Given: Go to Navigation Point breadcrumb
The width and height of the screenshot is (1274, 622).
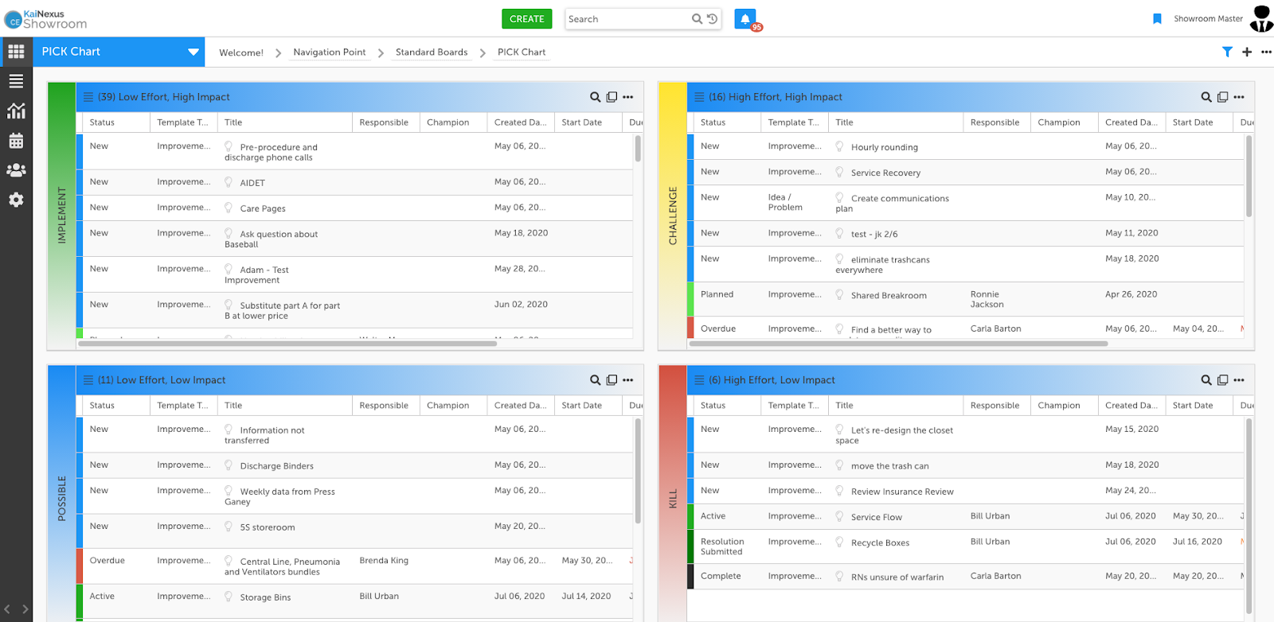Looking at the screenshot, I should coord(329,52).
